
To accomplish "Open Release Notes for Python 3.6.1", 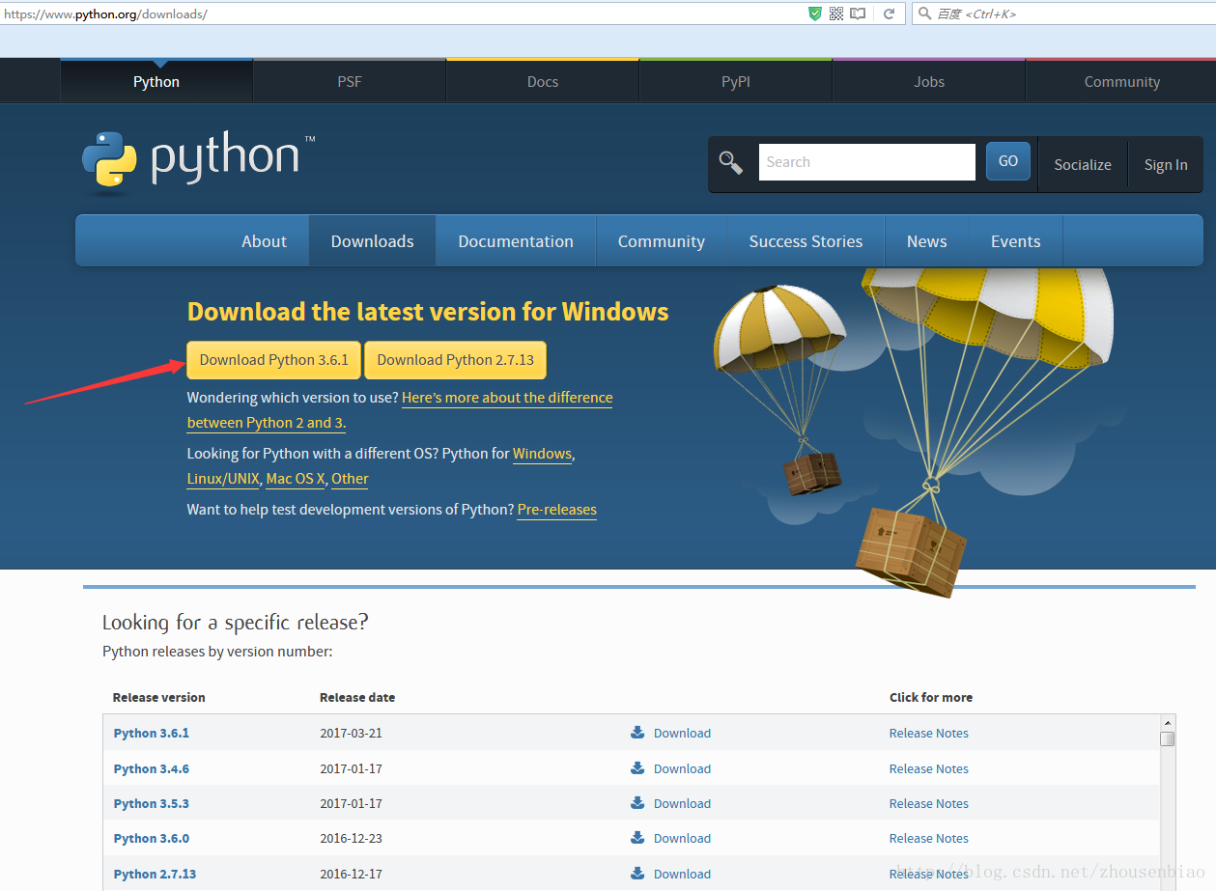I will click(x=929, y=733).
